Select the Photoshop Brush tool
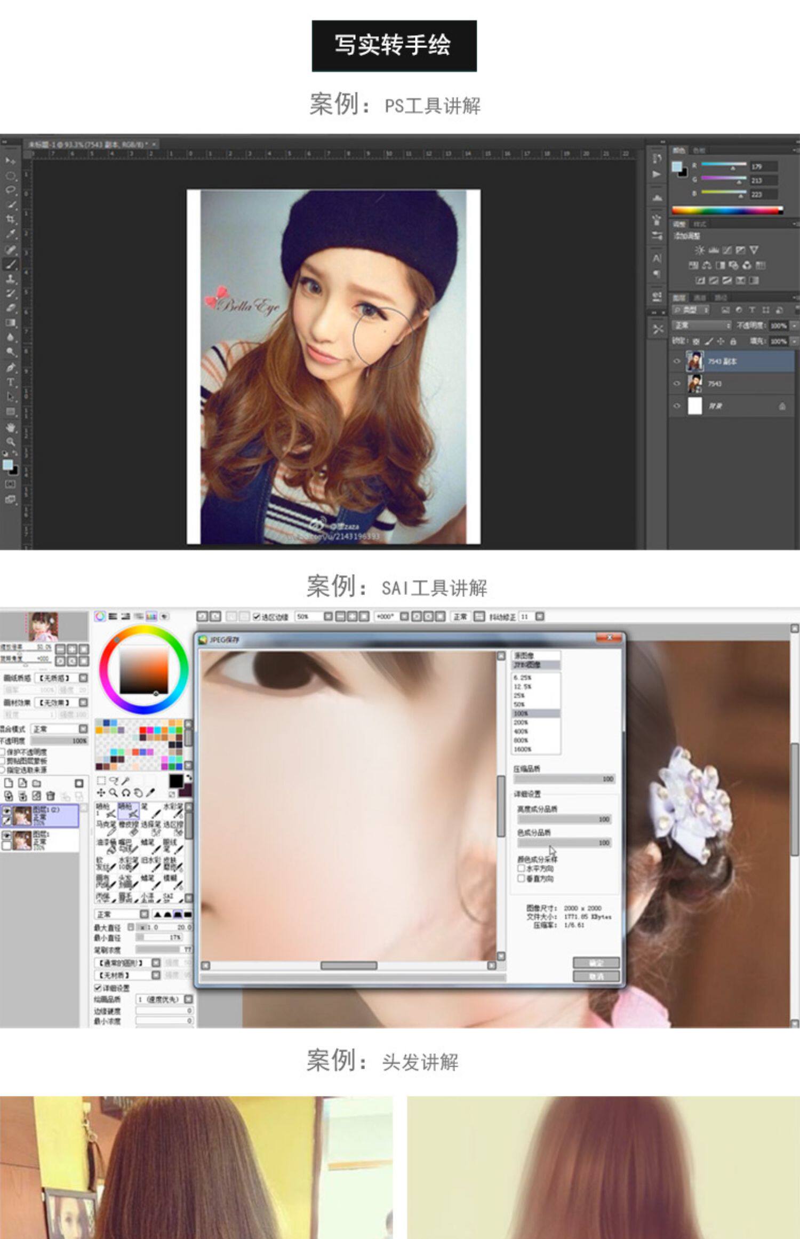 click(10, 264)
